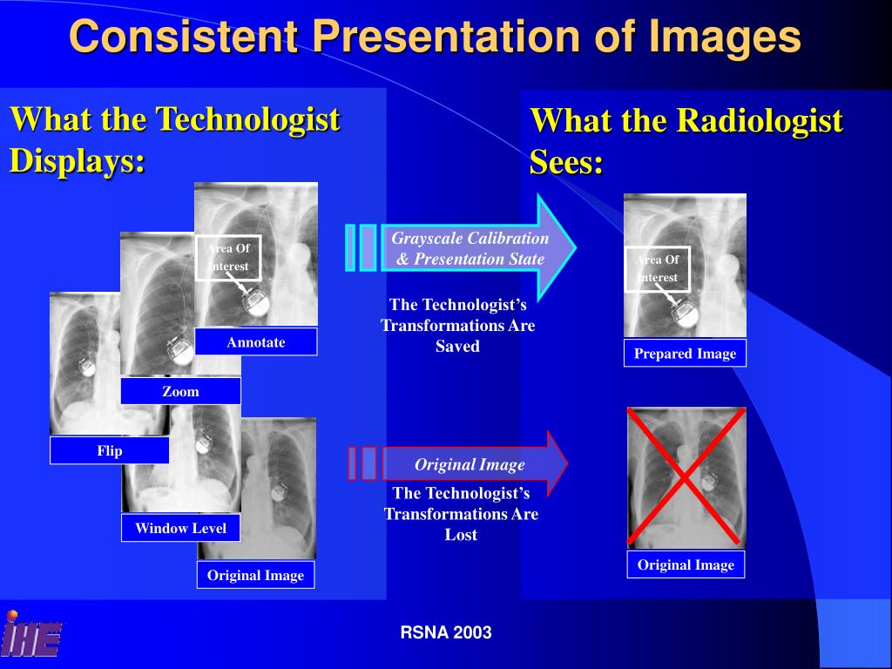Open the technologist's original X-ray thumbnail

(x=278, y=489)
